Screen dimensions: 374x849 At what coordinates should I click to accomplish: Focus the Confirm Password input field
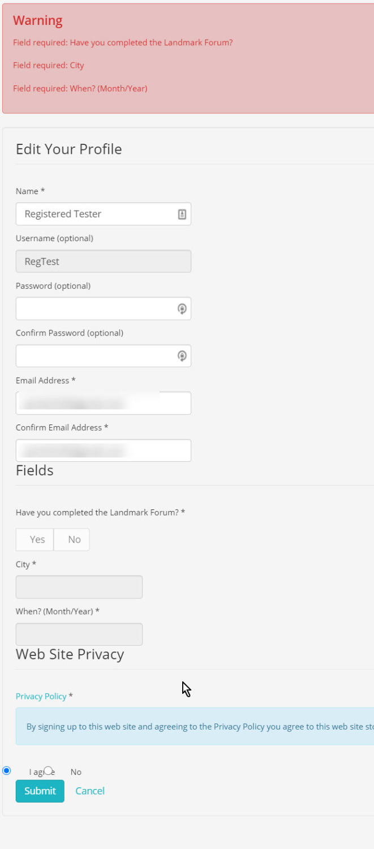pos(104,356)
